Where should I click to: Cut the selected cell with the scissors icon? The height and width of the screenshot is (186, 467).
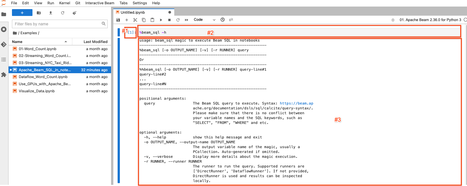click(x=135, y=20)
